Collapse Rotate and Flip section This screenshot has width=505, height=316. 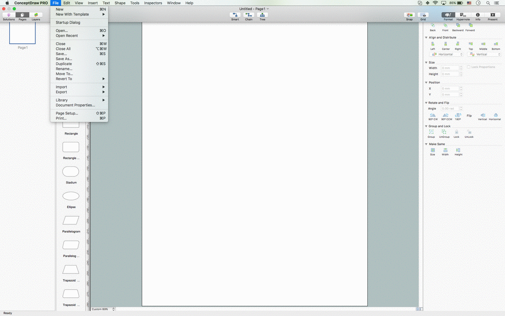[426, 103]
